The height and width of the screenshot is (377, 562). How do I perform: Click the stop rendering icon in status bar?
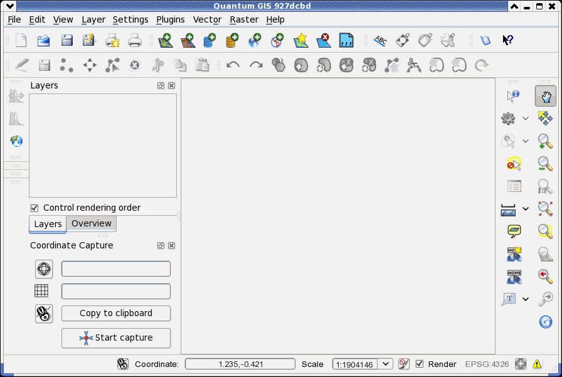point(403,364)
